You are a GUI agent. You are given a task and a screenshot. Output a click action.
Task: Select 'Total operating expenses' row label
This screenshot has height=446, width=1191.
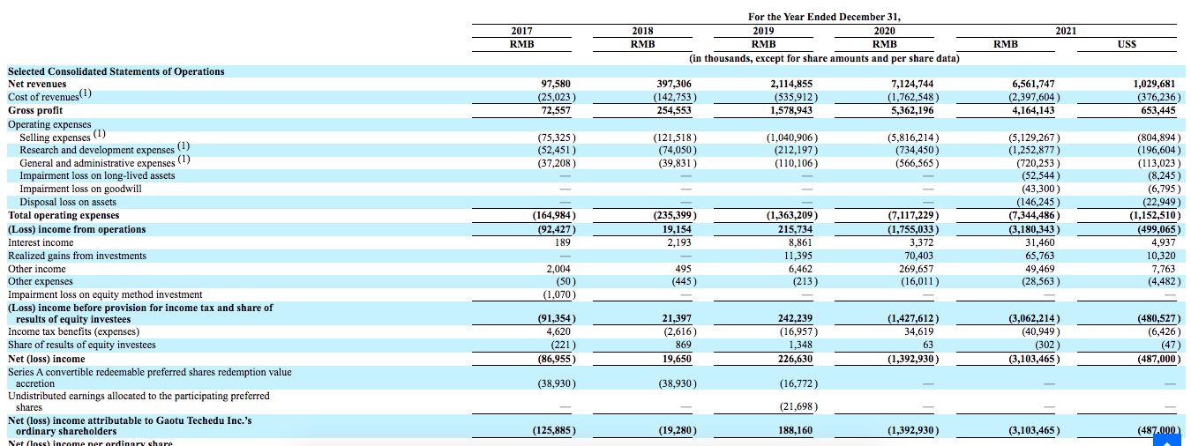click(x=64, y=216)
